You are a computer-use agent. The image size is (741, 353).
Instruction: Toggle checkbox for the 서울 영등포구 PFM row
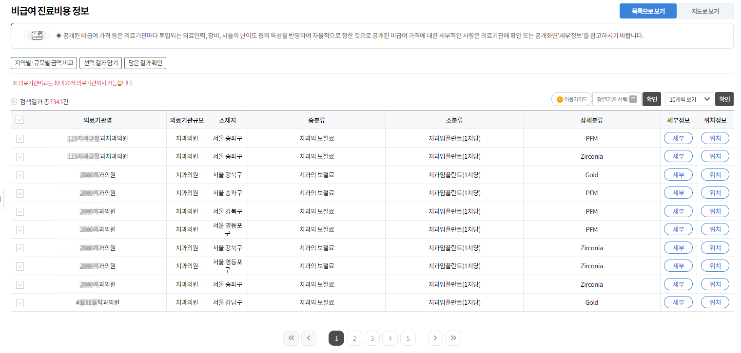tap(20, 229)
